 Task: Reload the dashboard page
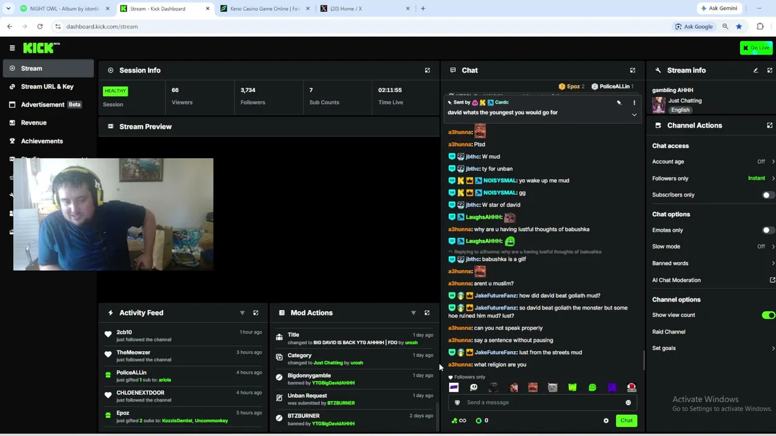tap(40, 27)
